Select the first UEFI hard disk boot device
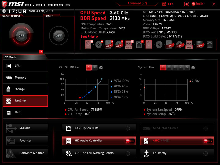220x165 pixels. point(89,45)
